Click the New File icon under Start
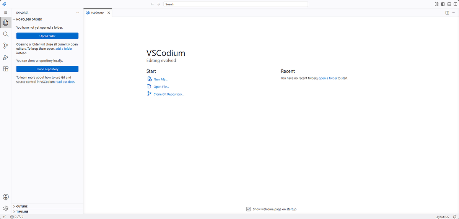The image size is (459, 219). point(149,79)
